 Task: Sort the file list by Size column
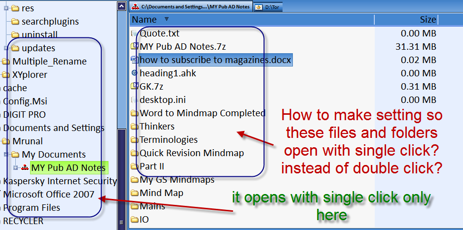point(427,20)
